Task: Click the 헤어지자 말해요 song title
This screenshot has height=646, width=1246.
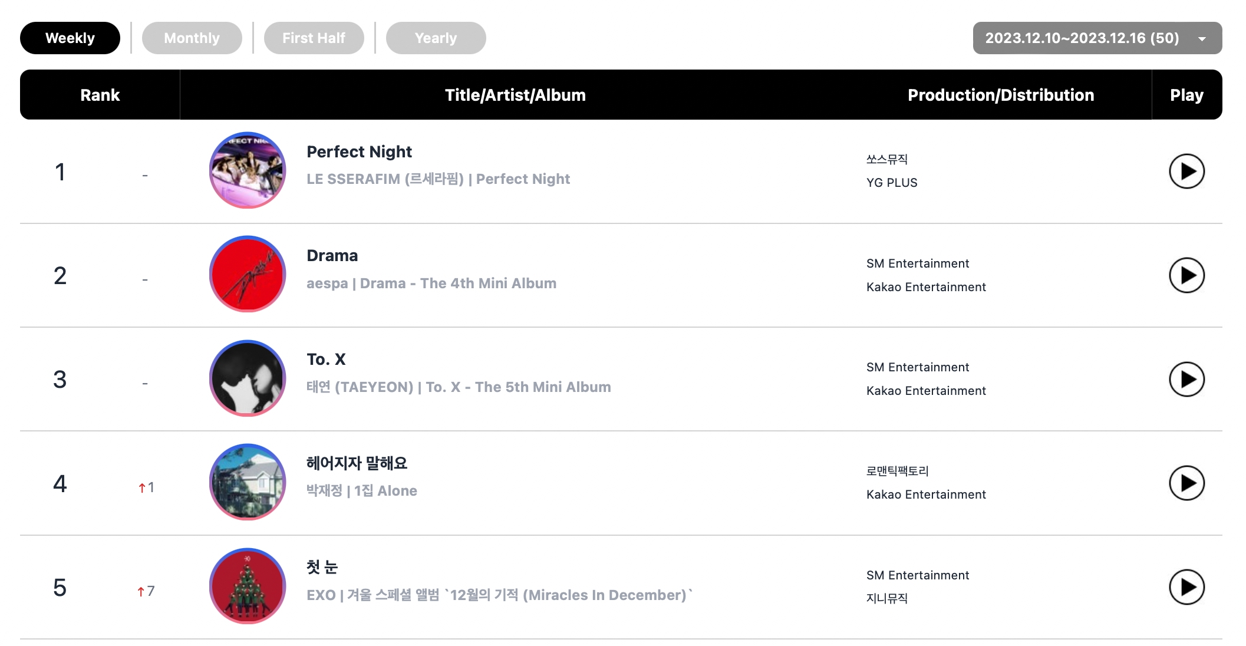Action: pos(357,463)
